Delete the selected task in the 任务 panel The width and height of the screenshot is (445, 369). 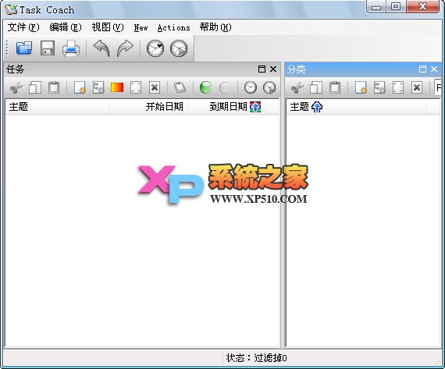155,87
